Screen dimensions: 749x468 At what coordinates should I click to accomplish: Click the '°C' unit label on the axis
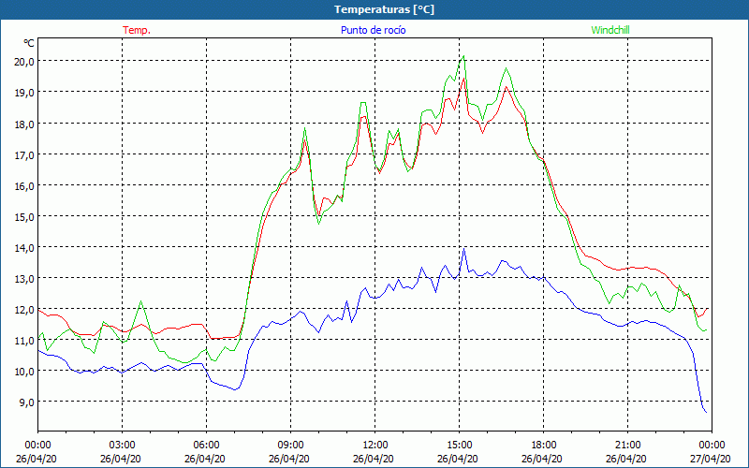[x=29, y=43]
